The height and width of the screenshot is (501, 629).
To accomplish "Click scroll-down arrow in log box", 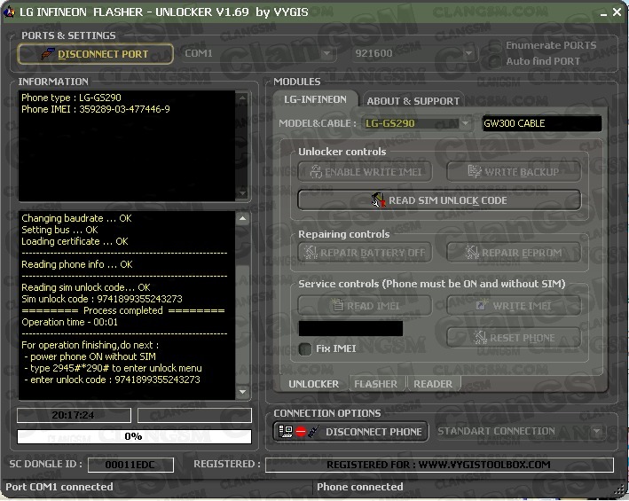I will (x=242, y=392).
